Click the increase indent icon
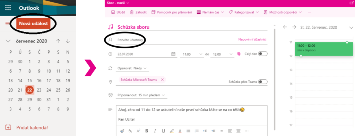The height and width of the screenshot is (136, 355). pyautogui.click(x=213, y=131)
